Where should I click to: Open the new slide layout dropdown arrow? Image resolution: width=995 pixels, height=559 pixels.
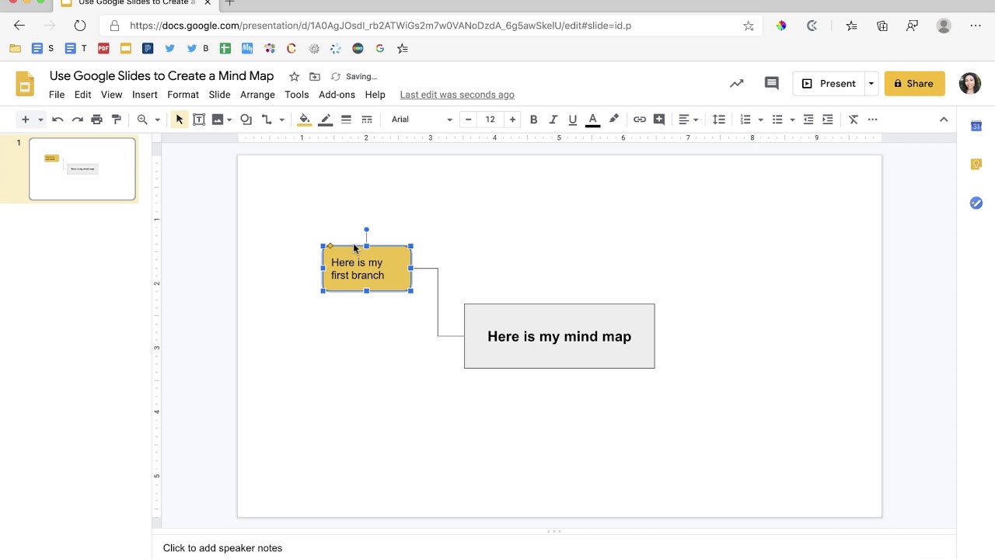(x=40, y=120)
